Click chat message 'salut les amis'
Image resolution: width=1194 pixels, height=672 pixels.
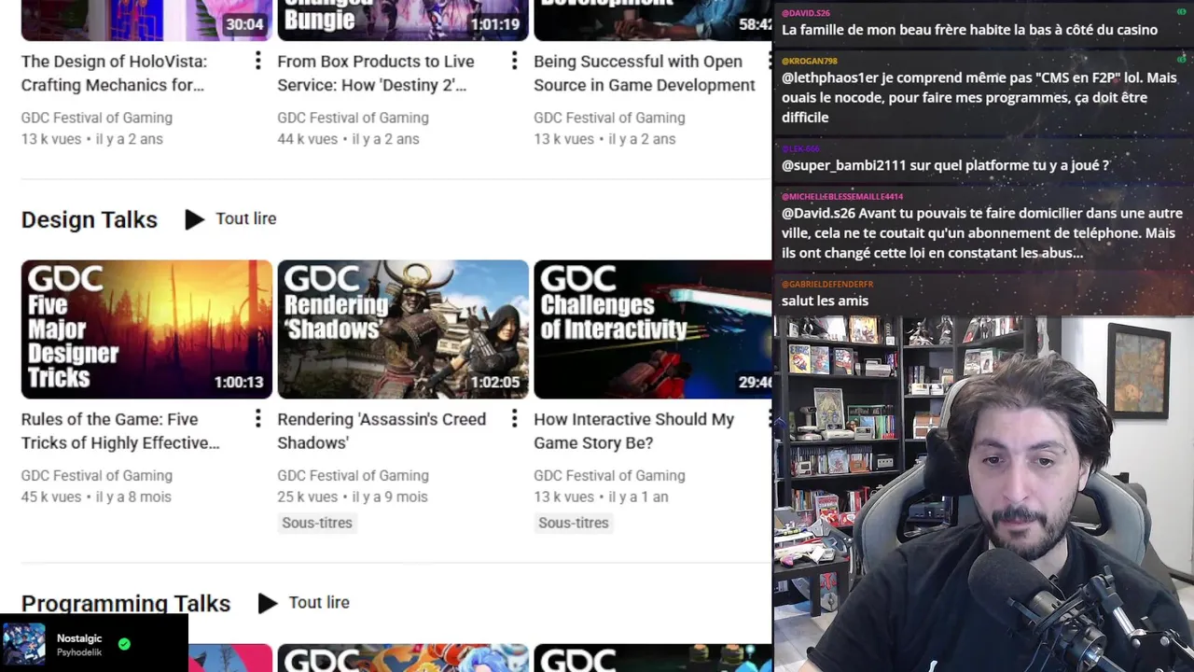click(x=825, y=301)
